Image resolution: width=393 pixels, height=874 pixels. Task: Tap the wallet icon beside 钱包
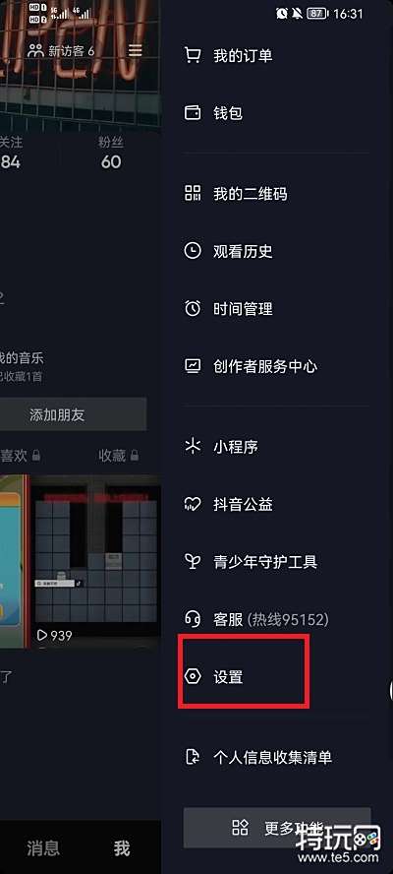pyautogui.click(x=192, y=112)
